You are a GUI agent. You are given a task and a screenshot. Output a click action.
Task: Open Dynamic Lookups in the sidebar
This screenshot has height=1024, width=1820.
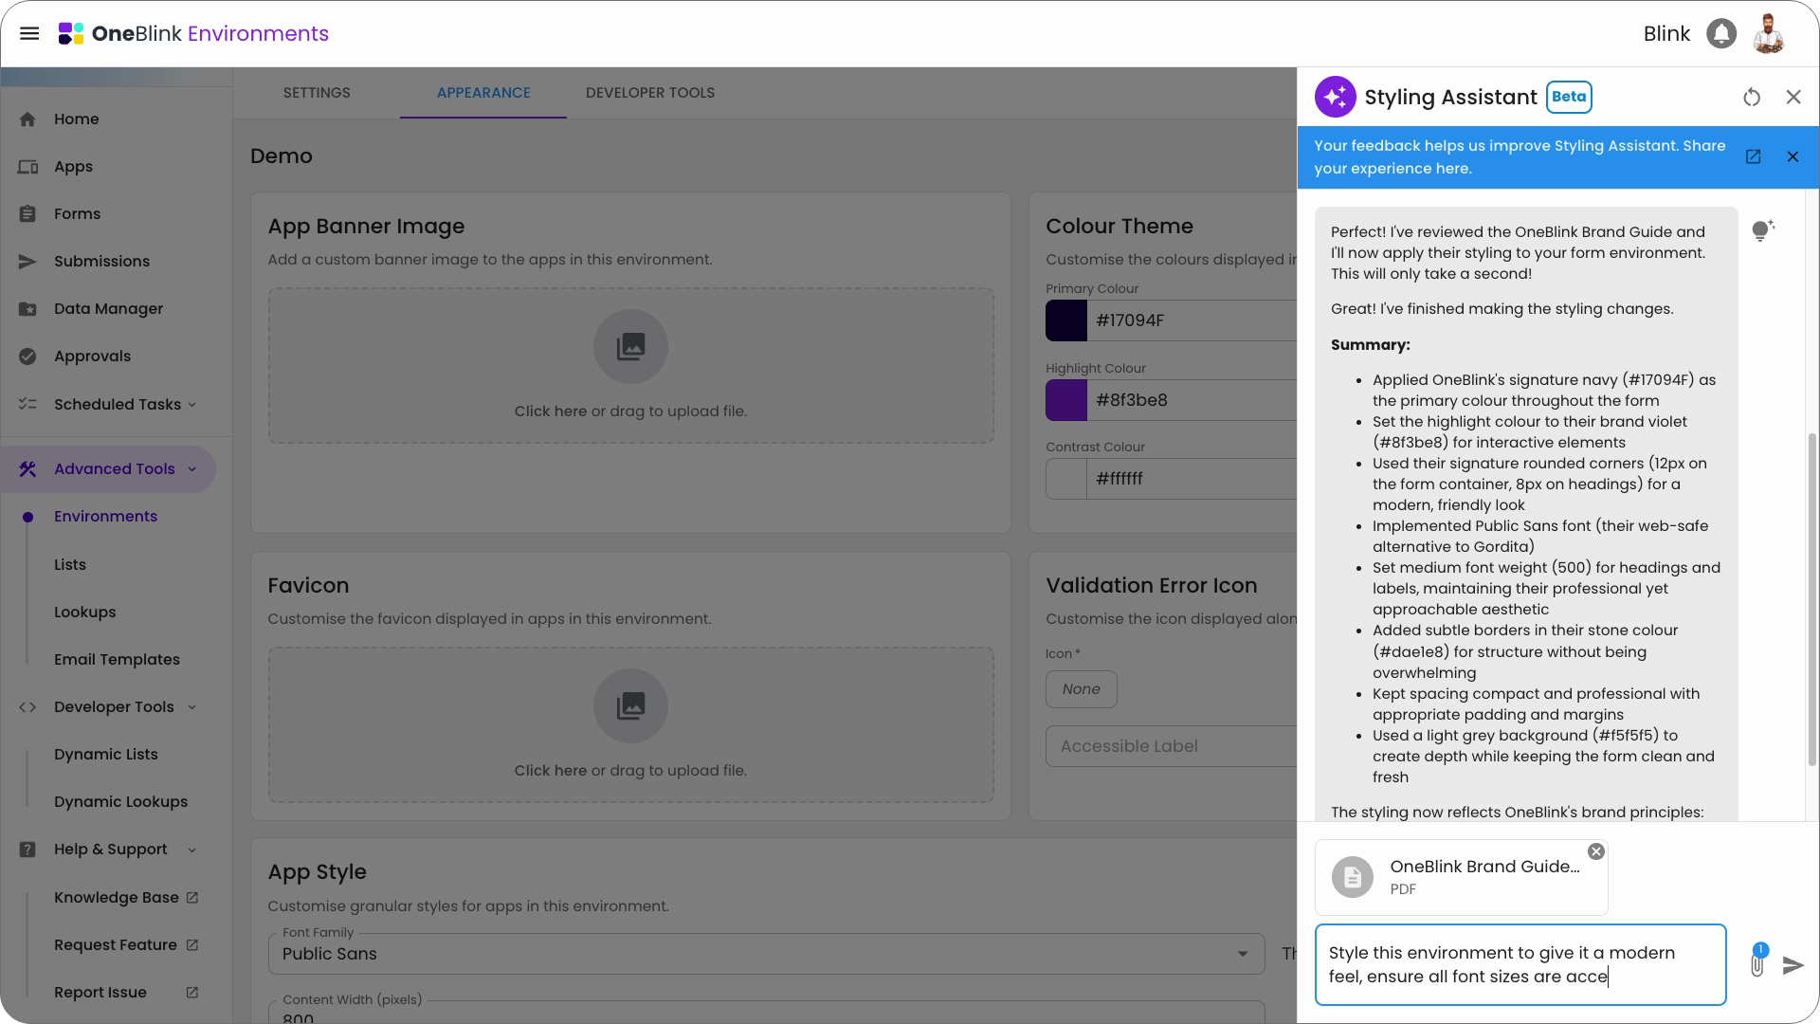[x=120, y=802]
